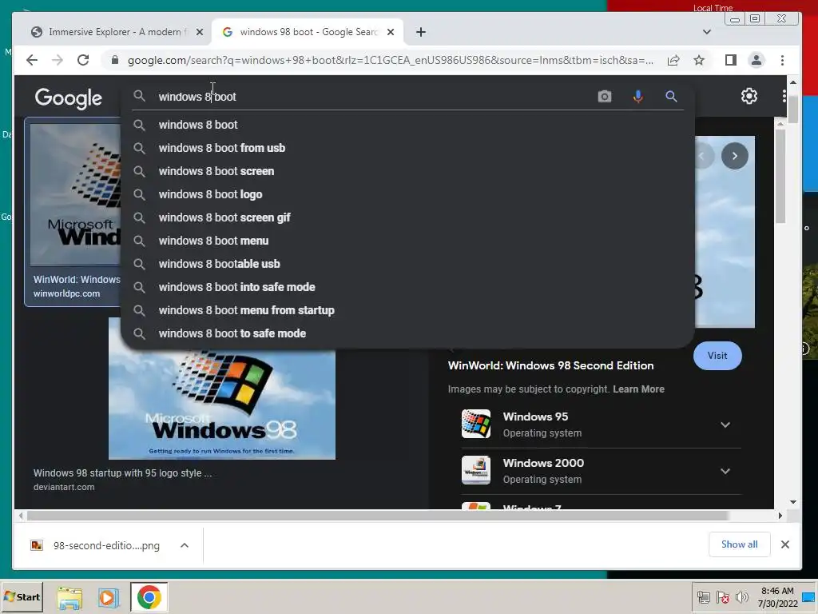Bookmark this tab with star icon
This screenshot has width=818, height=614.
click(x=699, y=60)
